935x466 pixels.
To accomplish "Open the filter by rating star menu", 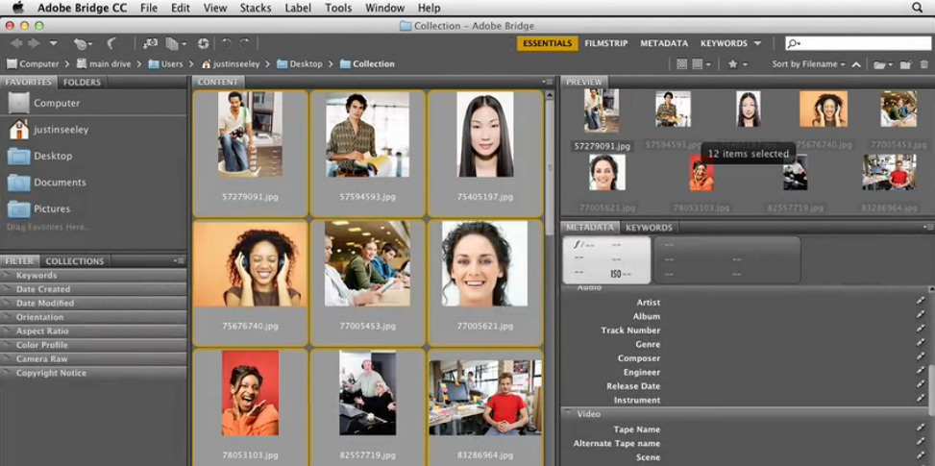I will pyautogui.click(x=738, y=64).
